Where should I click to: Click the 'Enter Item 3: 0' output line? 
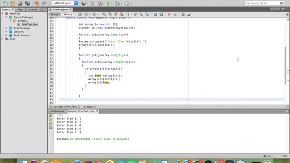click(x=69, y=125)
